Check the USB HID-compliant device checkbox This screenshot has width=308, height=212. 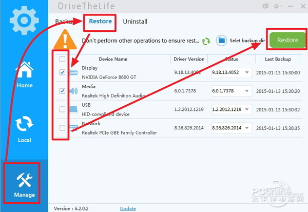(x=62, y=109)
